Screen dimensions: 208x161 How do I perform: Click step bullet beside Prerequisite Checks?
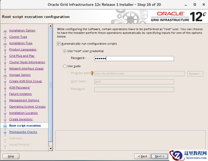[5, 132]
